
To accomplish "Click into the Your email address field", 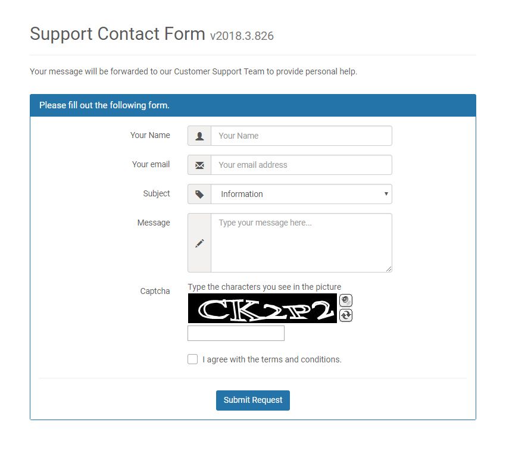I will click(x=301, y=165).
